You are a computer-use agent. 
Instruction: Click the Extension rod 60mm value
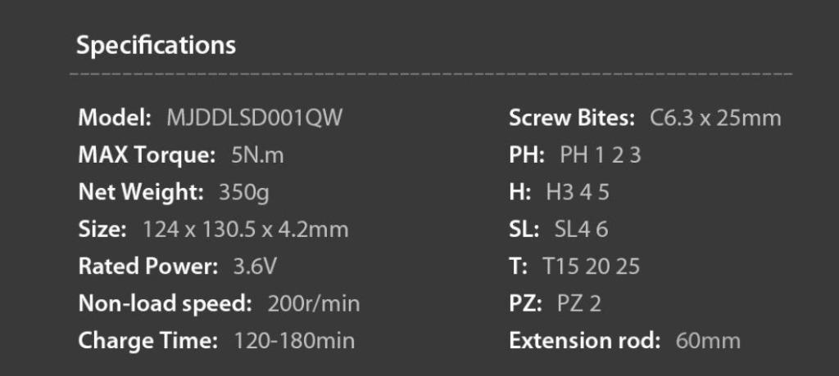point(708,341)
